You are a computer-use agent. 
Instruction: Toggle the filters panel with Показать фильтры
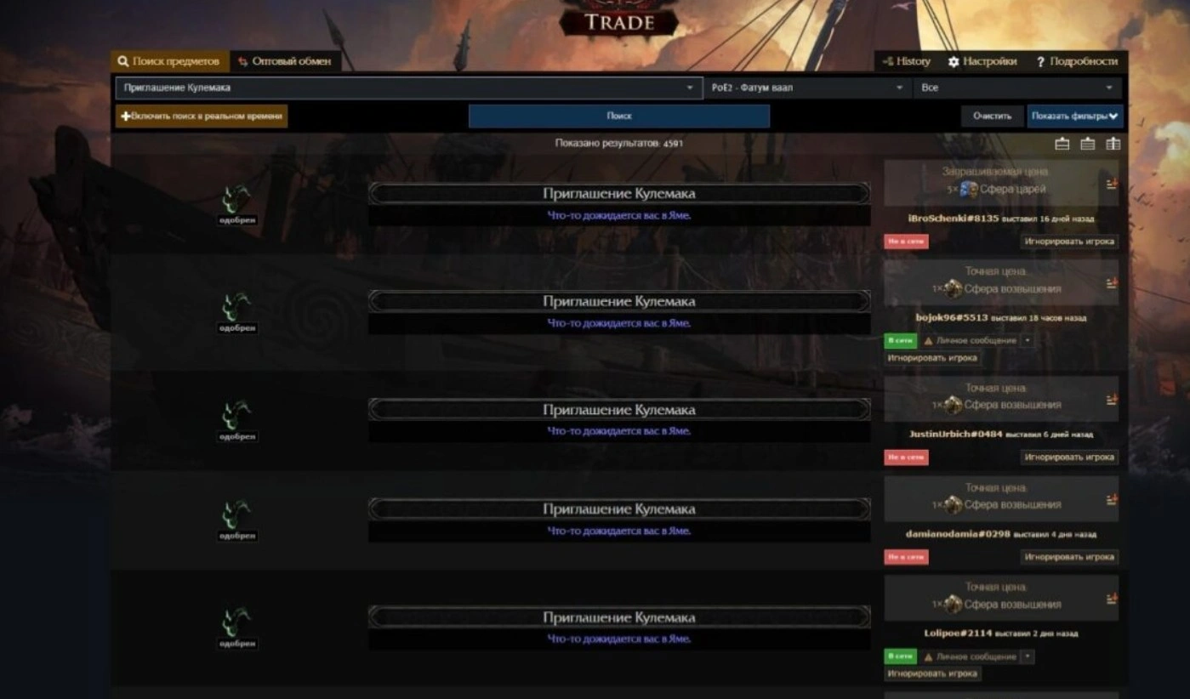point(1075,116)
